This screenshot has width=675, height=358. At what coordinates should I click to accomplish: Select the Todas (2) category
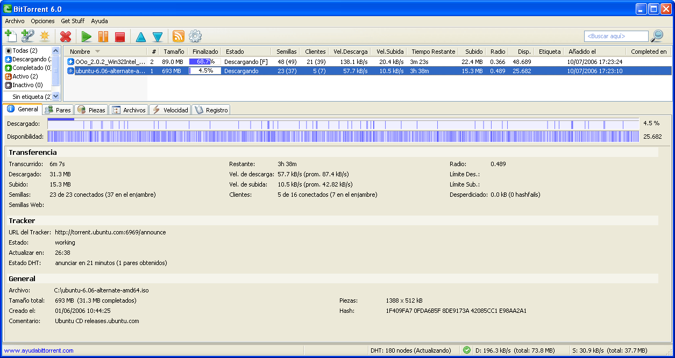tap(25, 51)
